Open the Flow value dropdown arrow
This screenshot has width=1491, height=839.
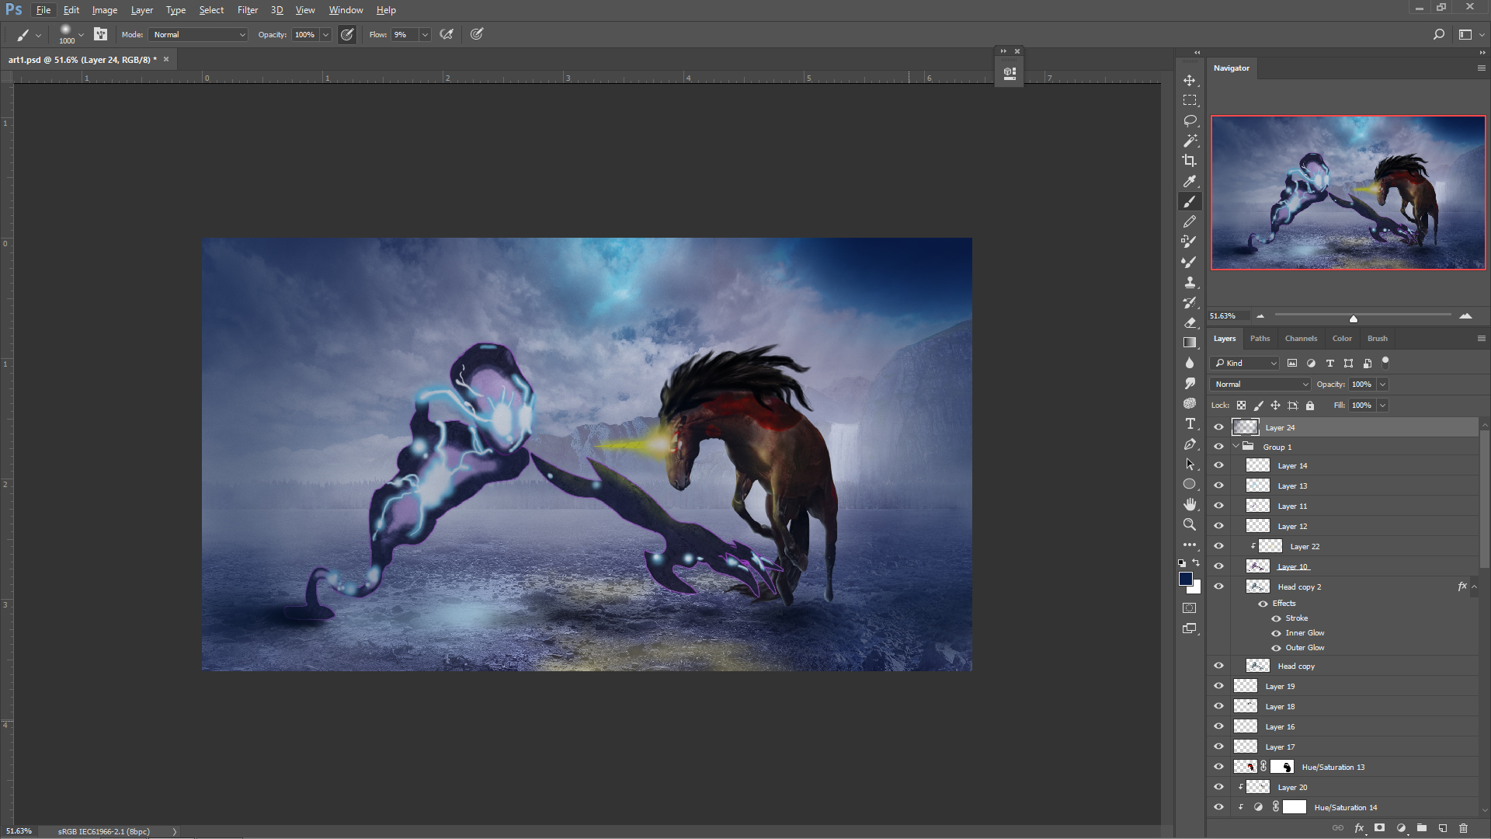425,34
